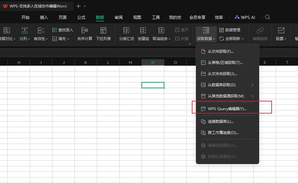298x183 pixels.
Task: Expand the 股票 dropdown arrow
Action: (285, 39)
